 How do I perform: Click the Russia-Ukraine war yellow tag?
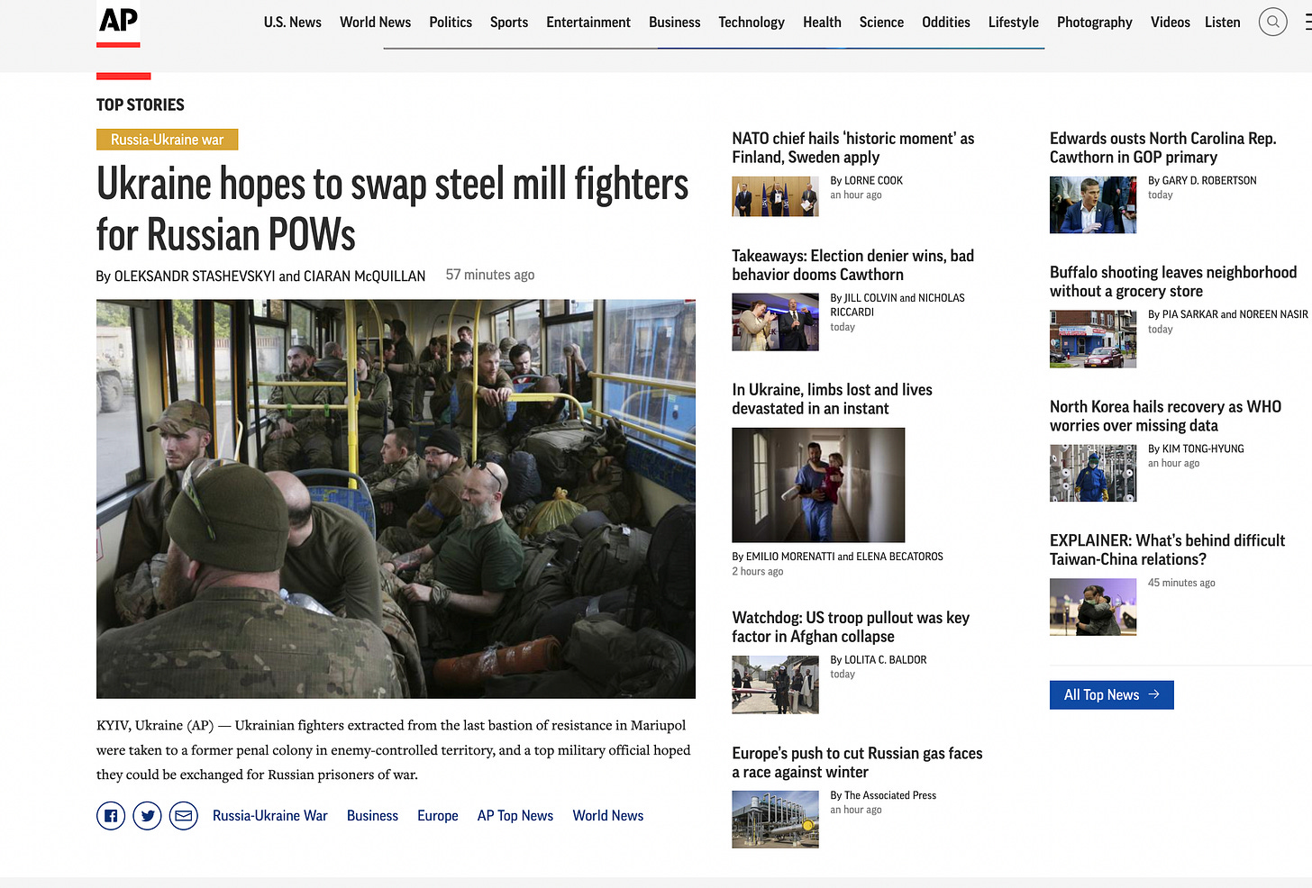click(x=167, y=140)
